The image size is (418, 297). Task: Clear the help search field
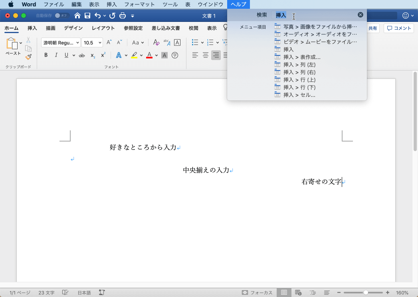pyautogui.click(x=361, y=15)
